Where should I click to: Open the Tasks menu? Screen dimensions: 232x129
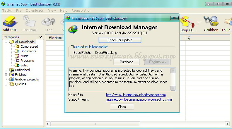pyautogui.click(x=7, y=11)
